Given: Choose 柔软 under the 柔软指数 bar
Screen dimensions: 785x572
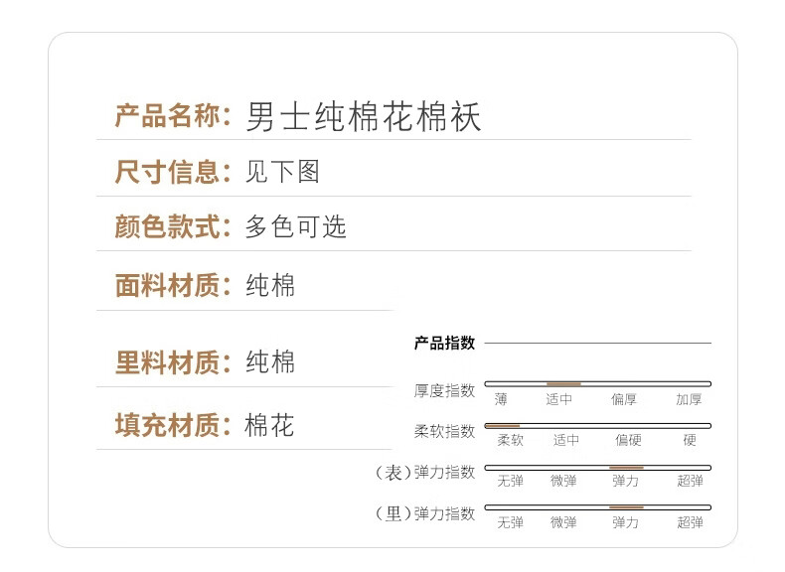Looking at the screenshot, I should coord(510,440).
